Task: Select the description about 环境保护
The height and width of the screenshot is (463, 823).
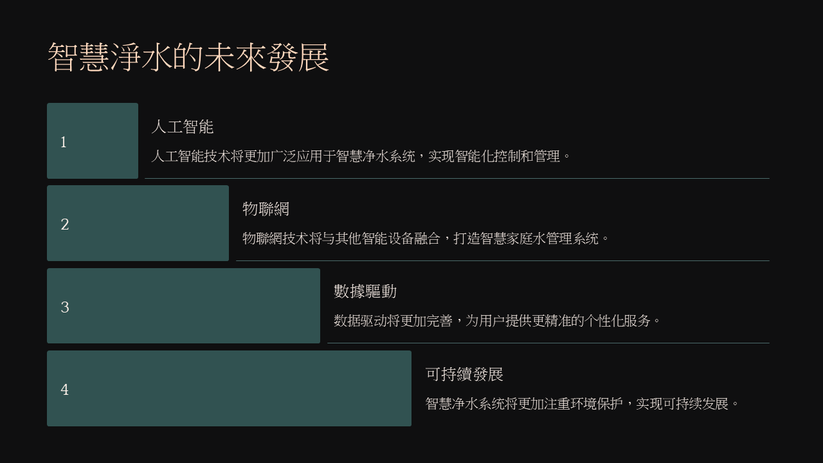Action: coord(583,404)
